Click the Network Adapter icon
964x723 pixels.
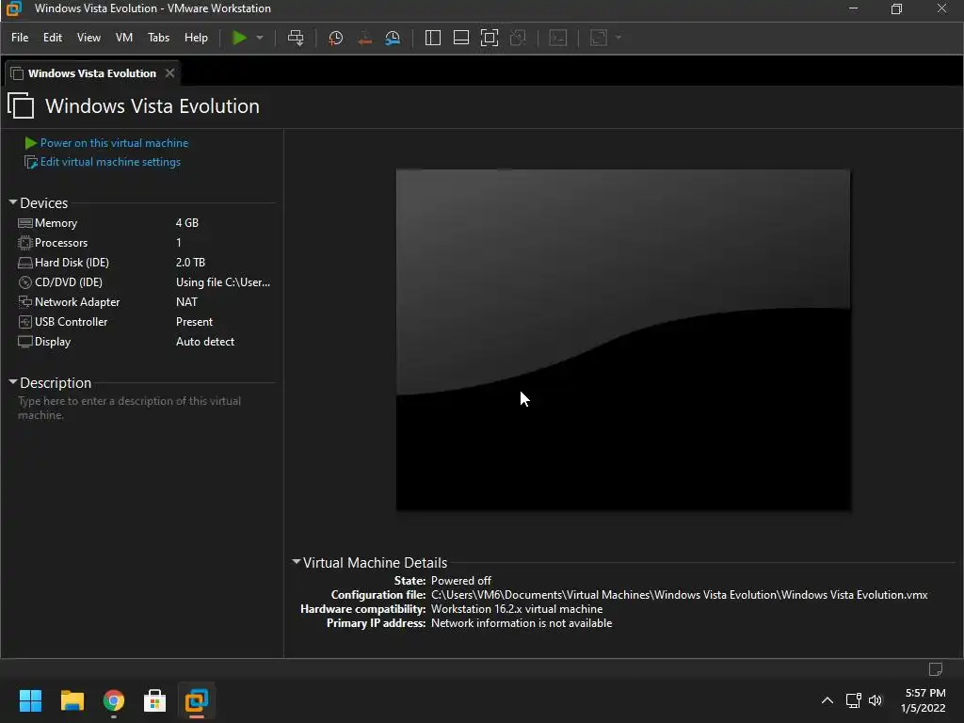pyautogui.click(x=25, y=302)
